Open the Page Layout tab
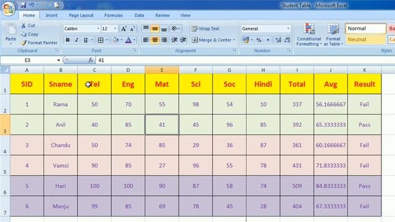This screenshot has height=222, width=395. (81, 15)
